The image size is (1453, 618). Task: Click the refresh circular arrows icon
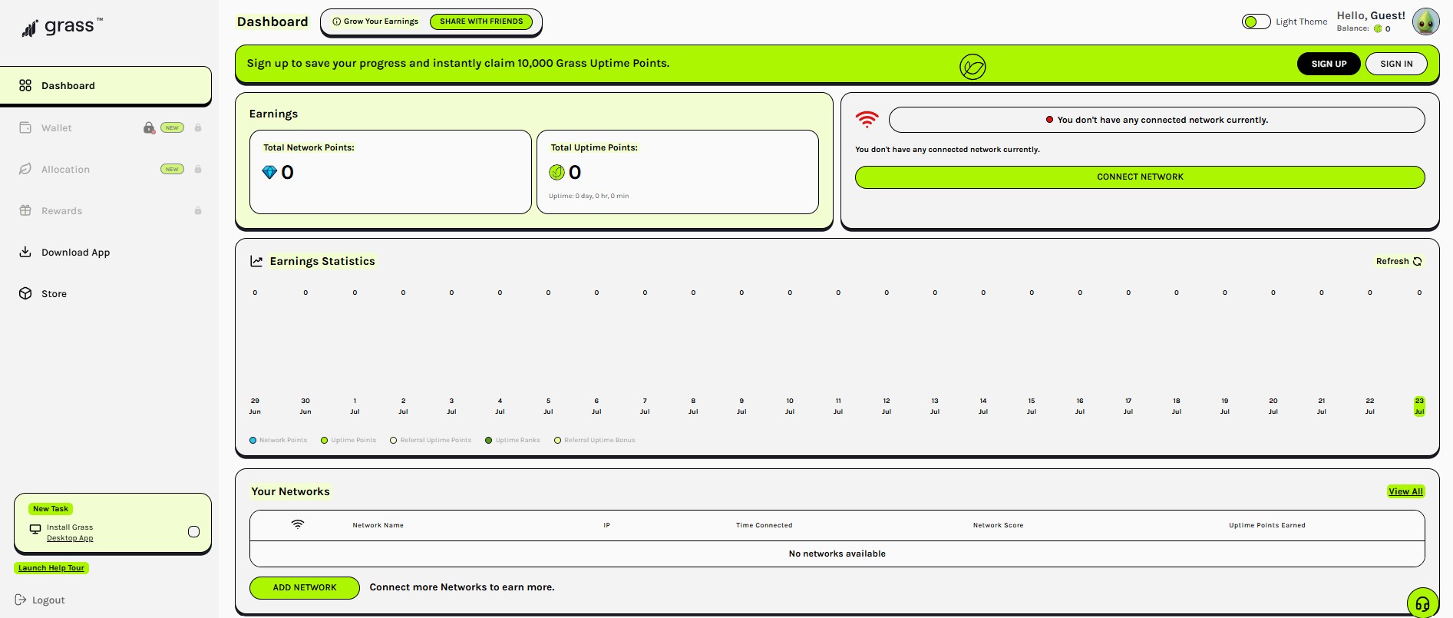tap(1418, 262)
